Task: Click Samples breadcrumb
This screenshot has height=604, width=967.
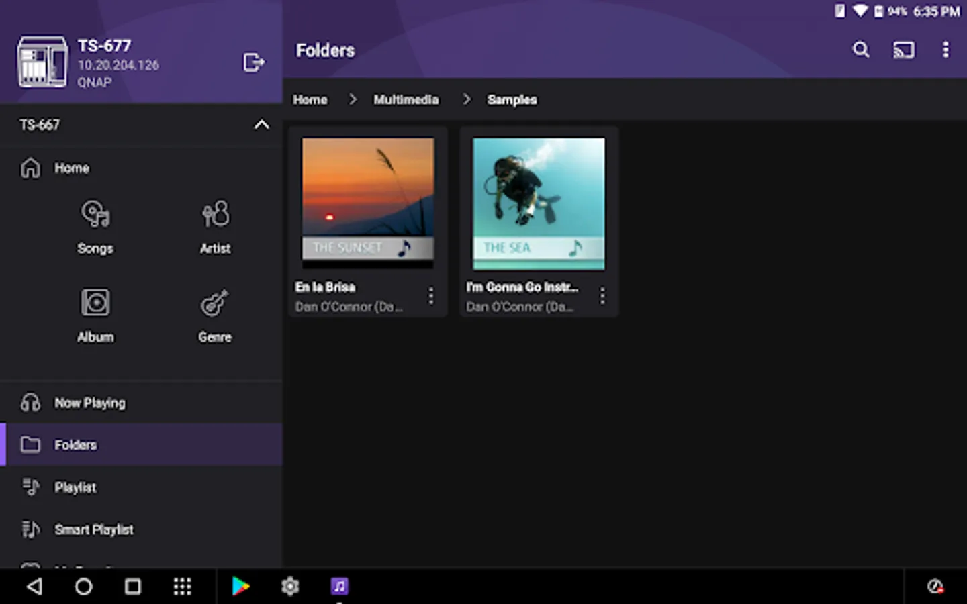Action: coord(512,99)
